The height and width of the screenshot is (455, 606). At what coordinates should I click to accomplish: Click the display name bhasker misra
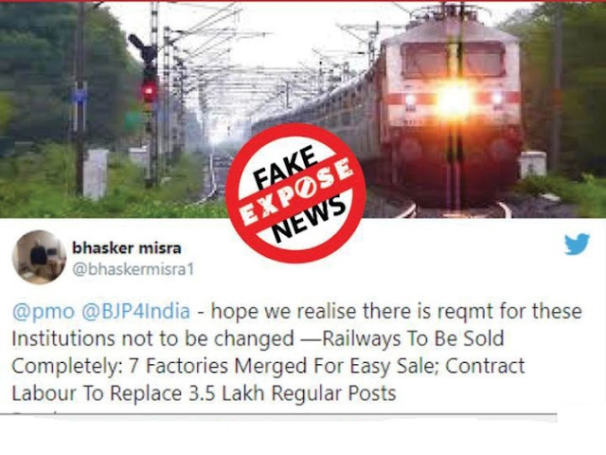127,248
